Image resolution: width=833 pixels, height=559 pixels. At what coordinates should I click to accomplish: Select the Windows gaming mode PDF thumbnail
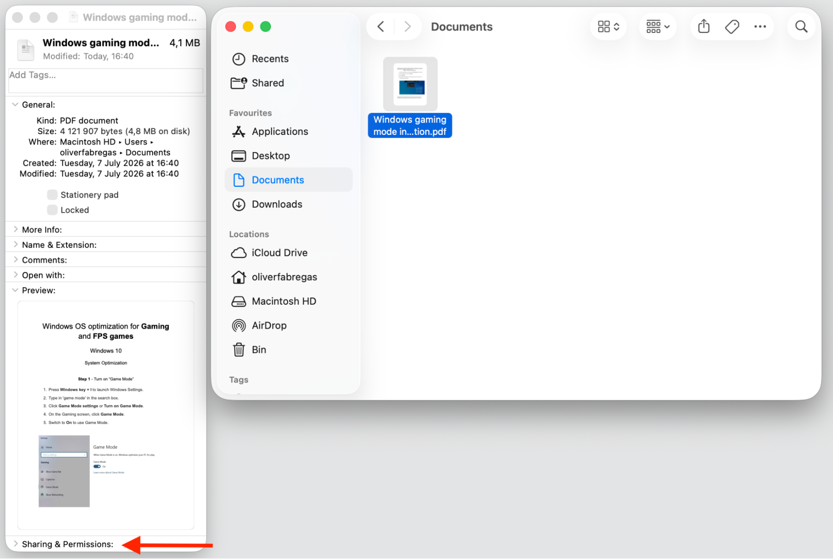pyautogui.click(x=410, y=84)
